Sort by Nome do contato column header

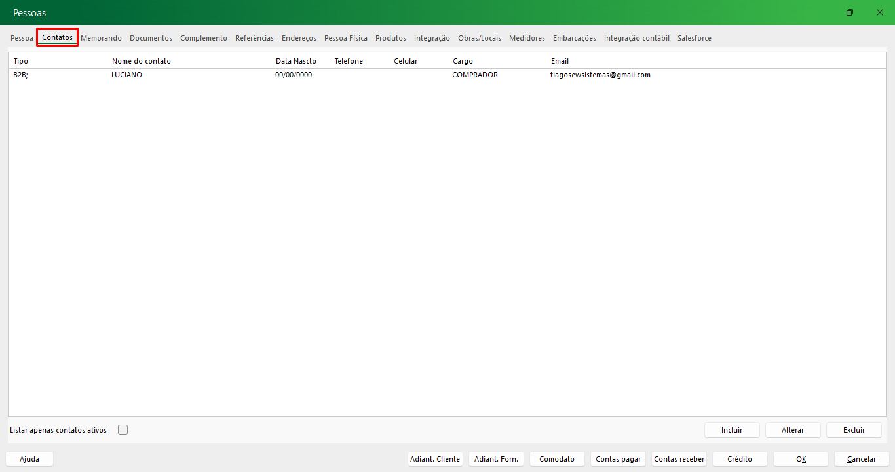(x=141, y=61)
